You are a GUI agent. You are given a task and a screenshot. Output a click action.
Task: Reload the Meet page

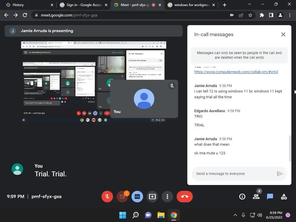(25, 15)
